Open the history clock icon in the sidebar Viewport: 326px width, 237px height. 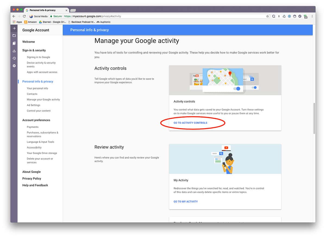pos(14,58)
